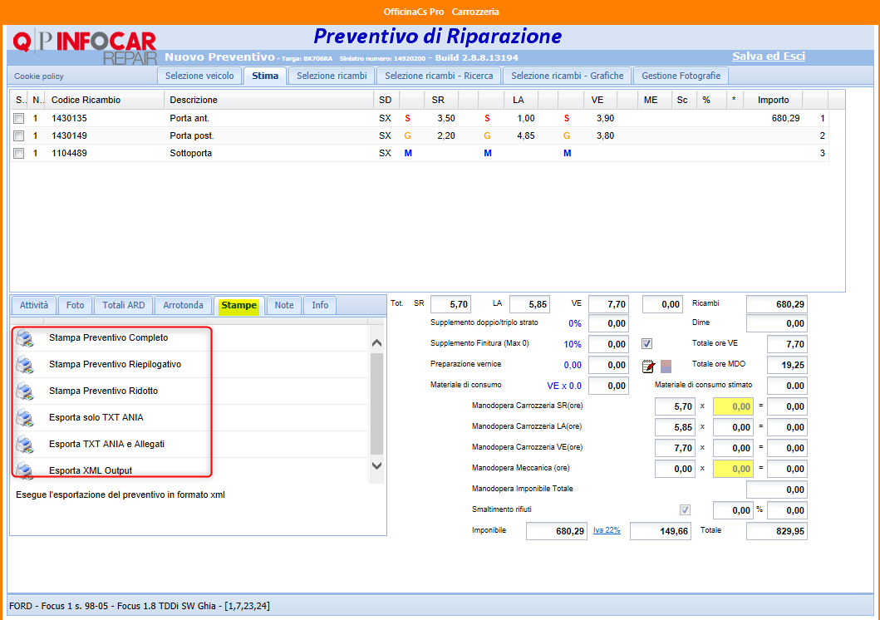This screenshot has width=880, height=620.
Task: Click the Supplemento Finitura 10% value
Action: [x=573, y=345]
